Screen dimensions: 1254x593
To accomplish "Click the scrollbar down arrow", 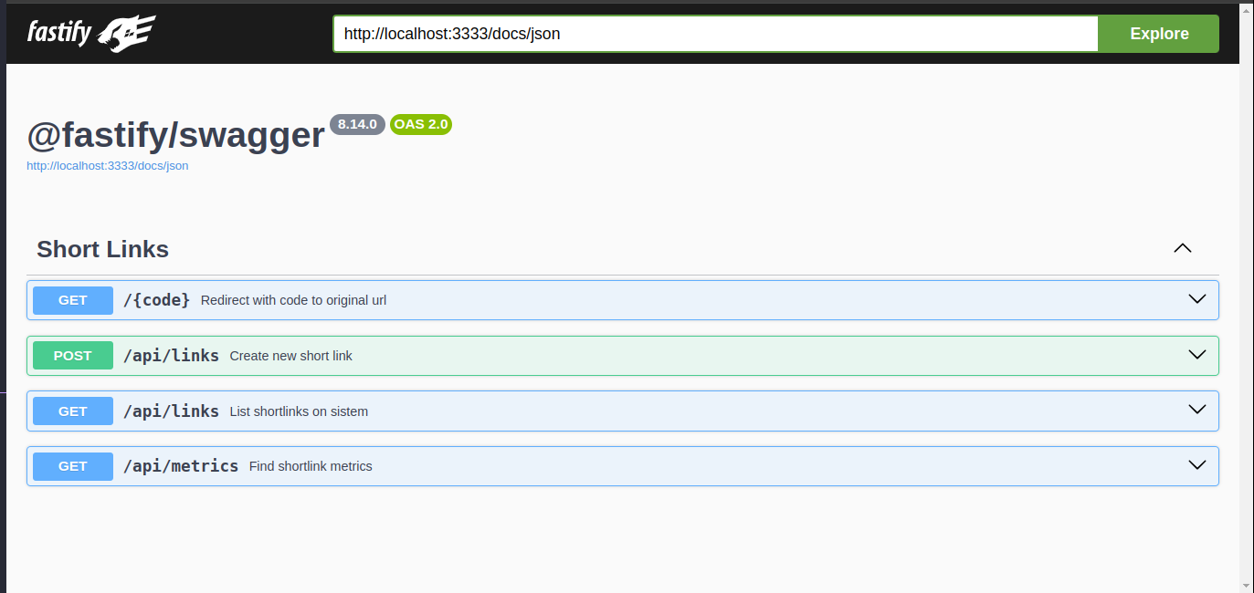I will pos(1247,585).
